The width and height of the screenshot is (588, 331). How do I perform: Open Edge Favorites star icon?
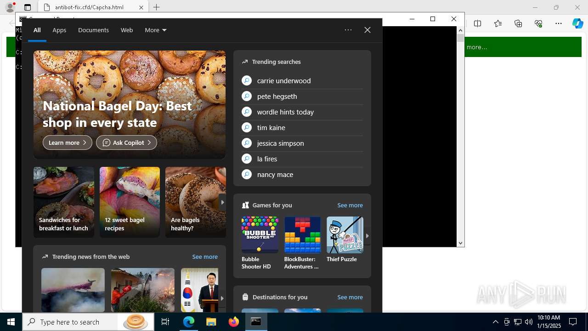tap(498, 23)
